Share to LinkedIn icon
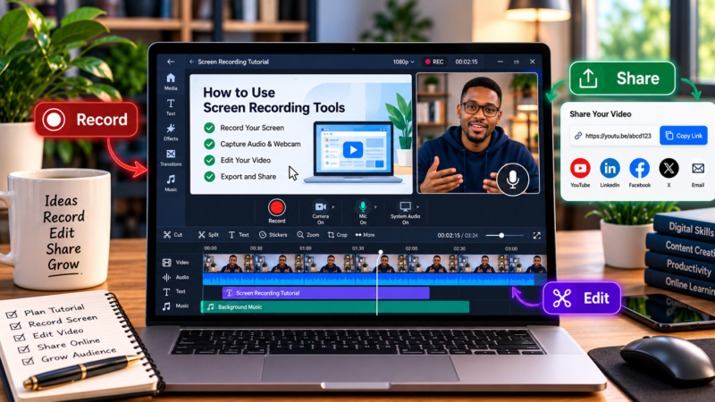715x402 pixels. tap(610, 169)
